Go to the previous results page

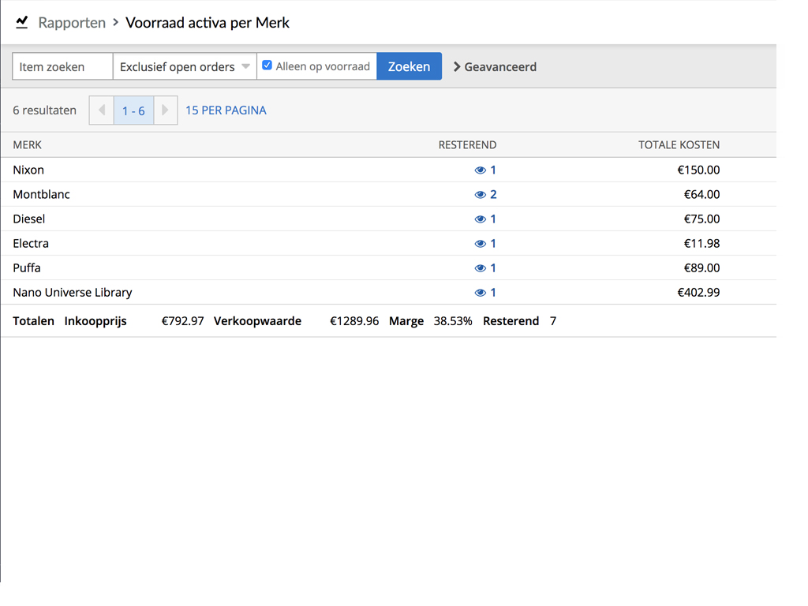[102, 110]
